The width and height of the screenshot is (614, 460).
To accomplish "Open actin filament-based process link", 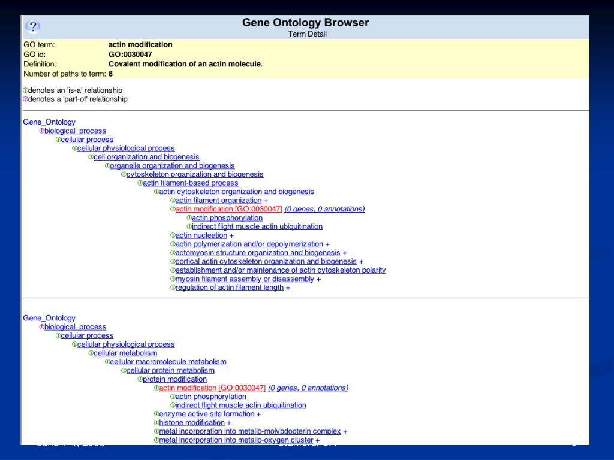I will [190, 183].
